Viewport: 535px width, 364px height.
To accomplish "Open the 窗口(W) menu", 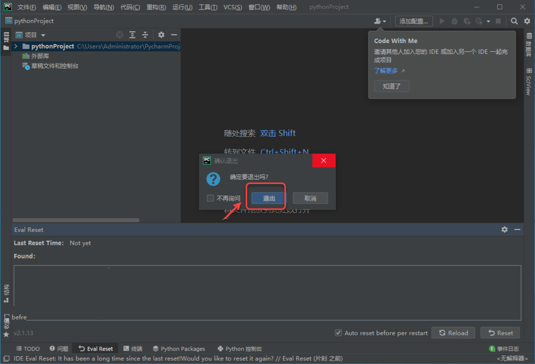I will (259, 7).
